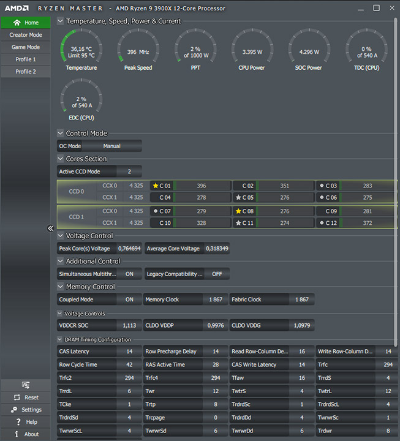Viewport: 400px width, 441px height.
Task: Click the Peak Speed gauge
Action: (x=138, y=50)
